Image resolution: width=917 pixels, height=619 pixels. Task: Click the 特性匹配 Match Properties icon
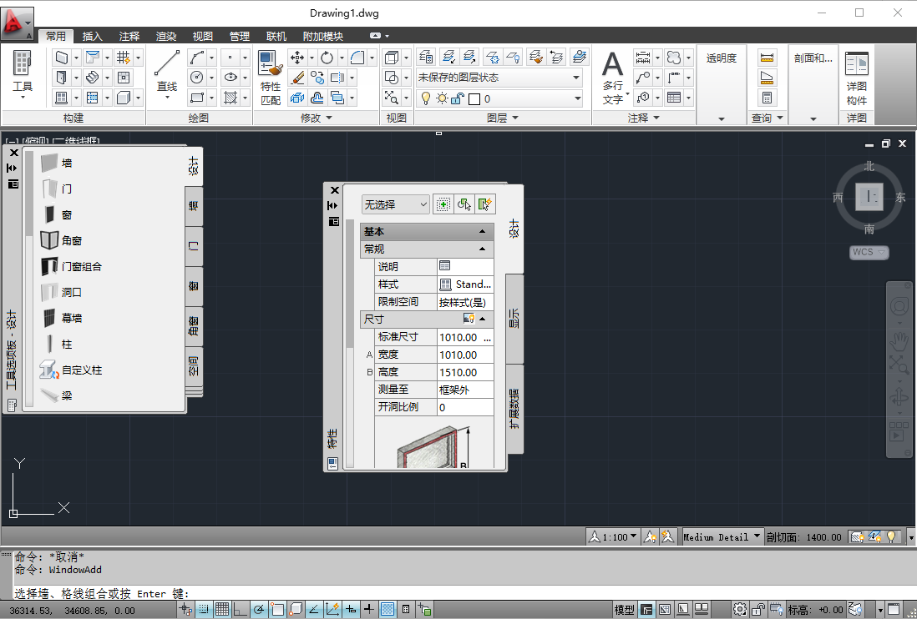(270, 63)
